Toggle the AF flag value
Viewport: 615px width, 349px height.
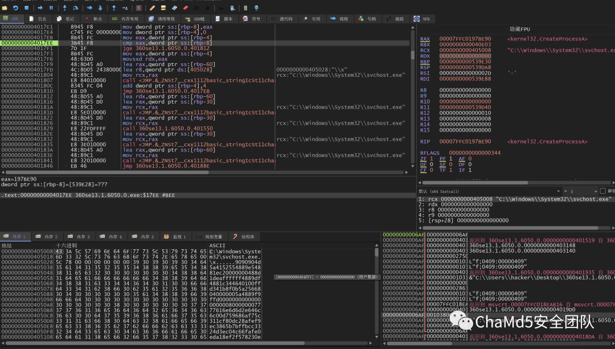pyautogui.click(x=470, y=159)
